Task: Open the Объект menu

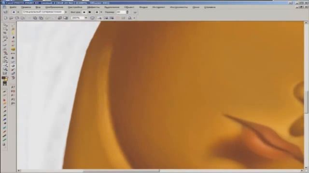Action: click(x=129, y=7)
